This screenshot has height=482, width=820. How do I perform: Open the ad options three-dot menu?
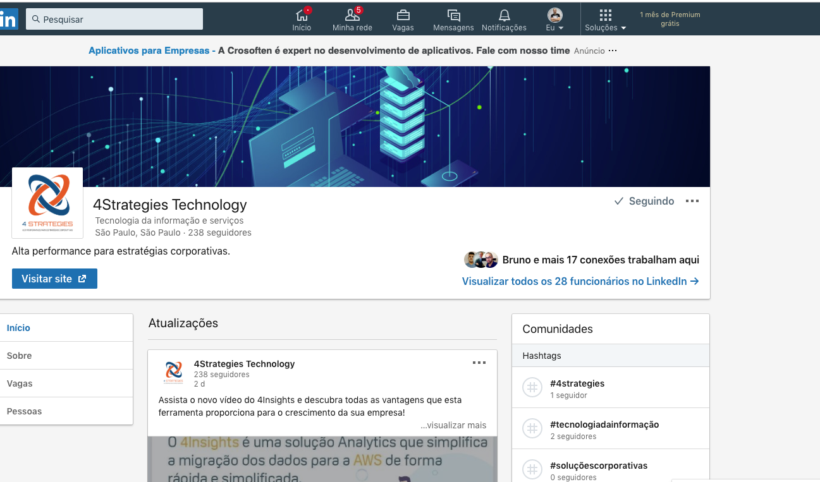click(612, 51)
